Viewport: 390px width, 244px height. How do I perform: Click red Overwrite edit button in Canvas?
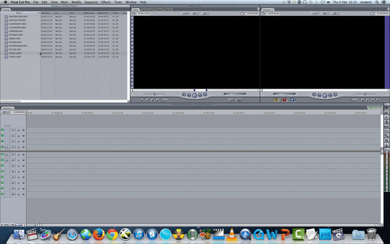pos(285,100)
